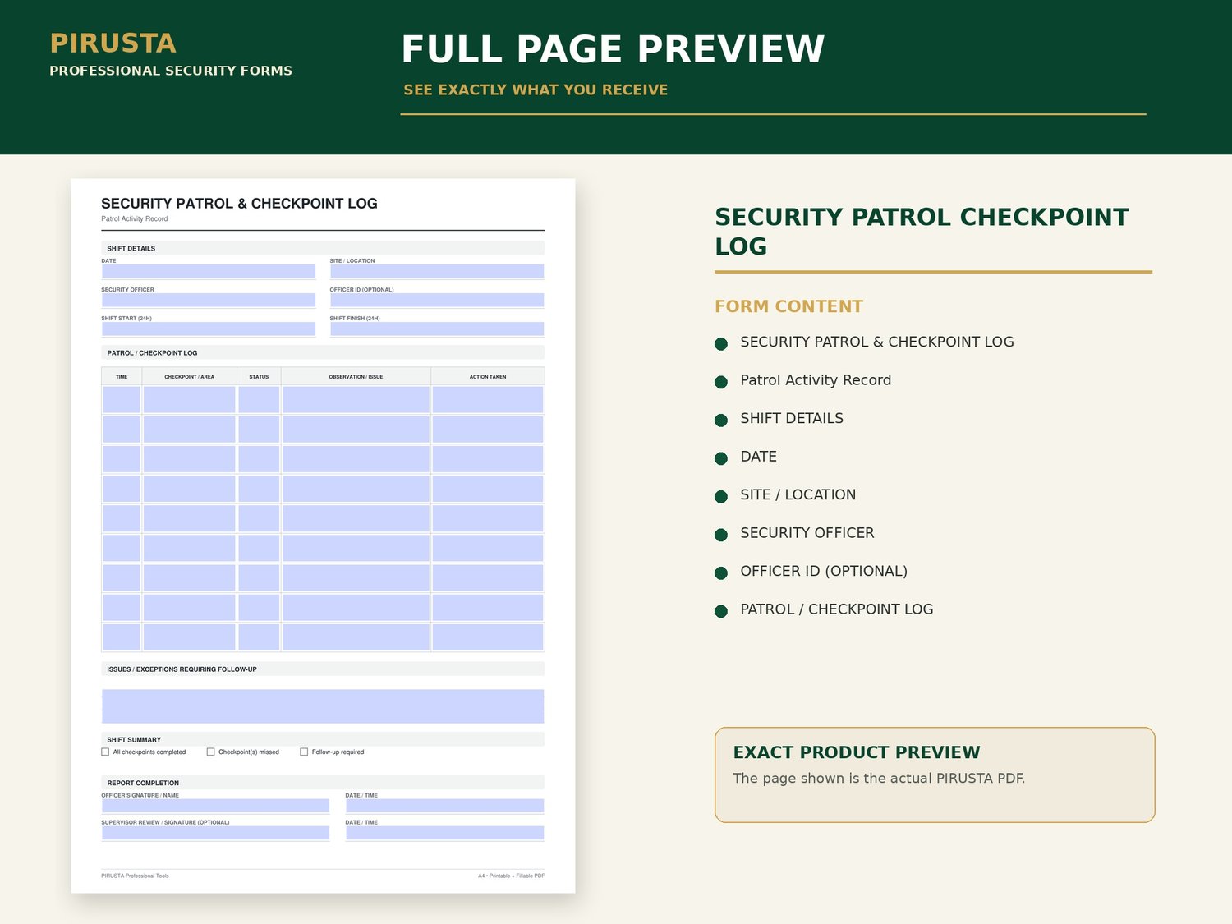The height and width of the screenshot is (924, 1232).
Task: Click the REPORT COMPLETION section heading
Action: pyautogui.click(x=143, y=783)
